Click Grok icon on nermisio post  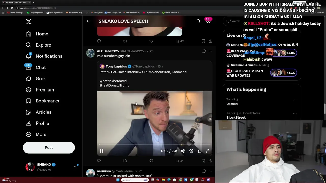coord(204,171)
